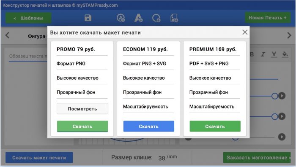Create a new stamp with Новая Печать +
This screenshot has height=167, width=296.
pos(268,18)
